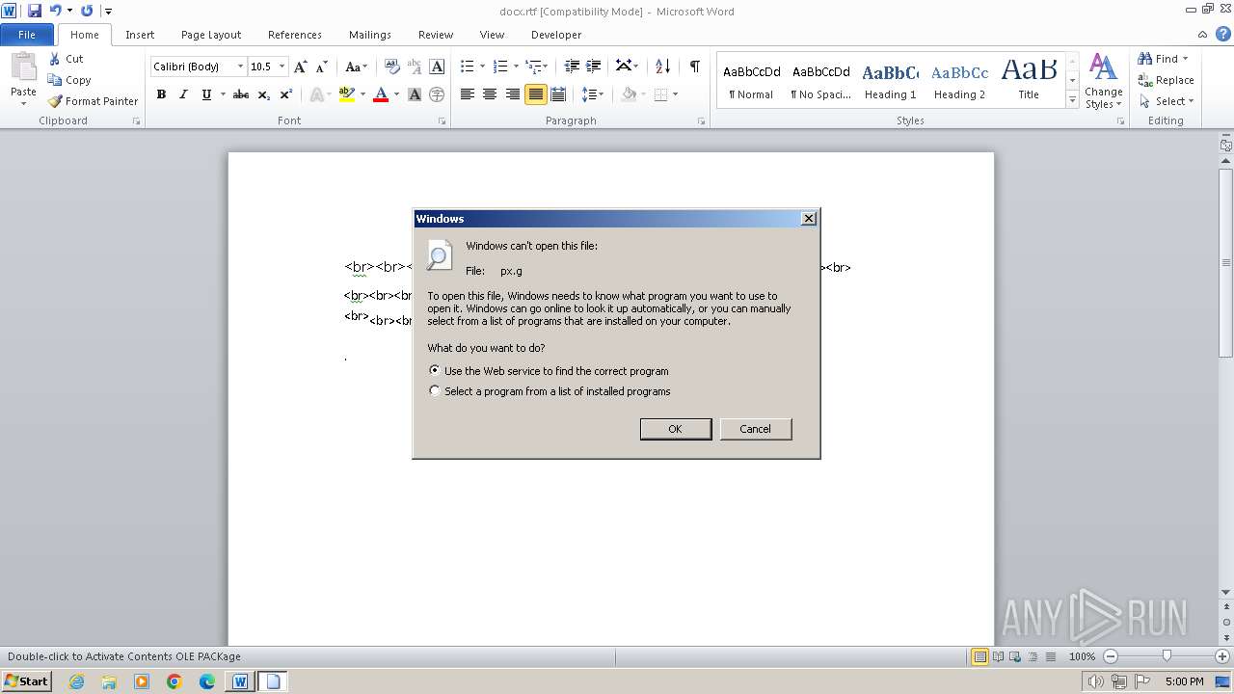
Task: Click the vertical scrollbar down arrow
Action: tap(1225, 592)
